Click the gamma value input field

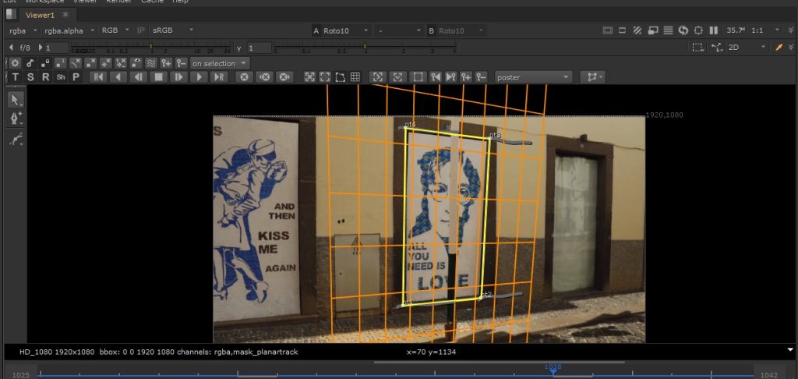tap(259, 48)
